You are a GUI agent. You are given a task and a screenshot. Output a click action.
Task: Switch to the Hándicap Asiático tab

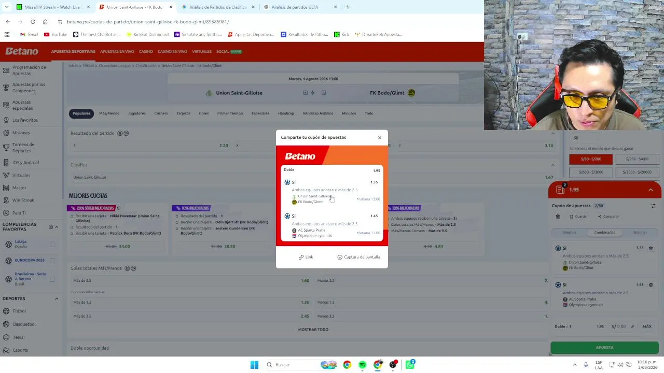tap(318, 113)
